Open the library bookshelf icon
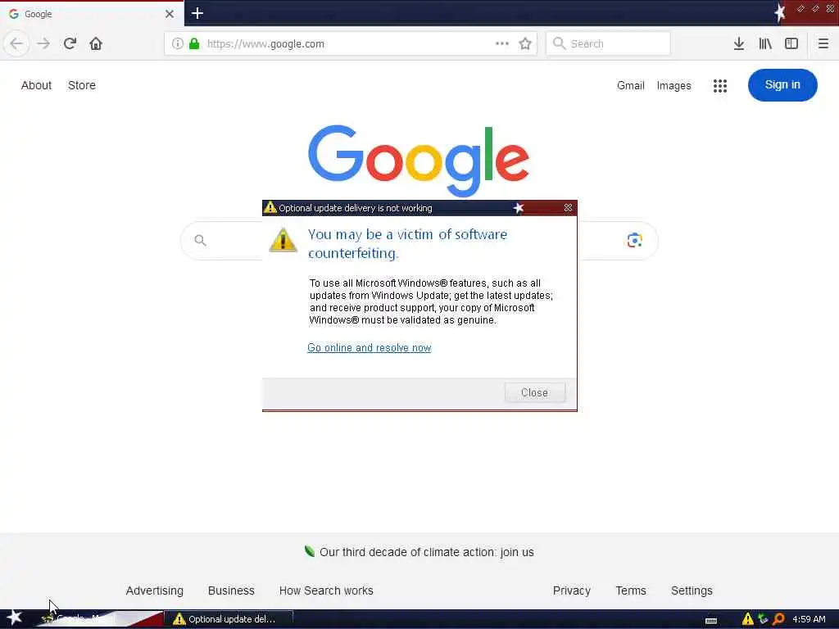839x629 pixels. (765, 44)
